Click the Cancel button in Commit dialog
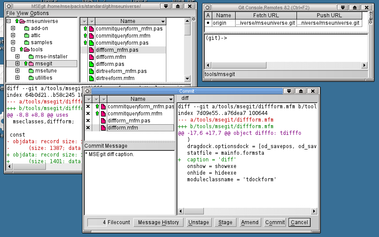This screenshot has height=237, width=379. pyautogui.click(x=299, y=222)
